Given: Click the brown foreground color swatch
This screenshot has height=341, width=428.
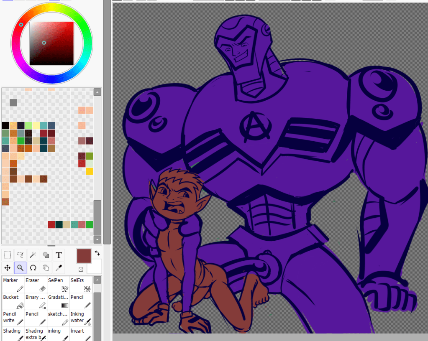Looking at the screenshot, I should point(83,256).
